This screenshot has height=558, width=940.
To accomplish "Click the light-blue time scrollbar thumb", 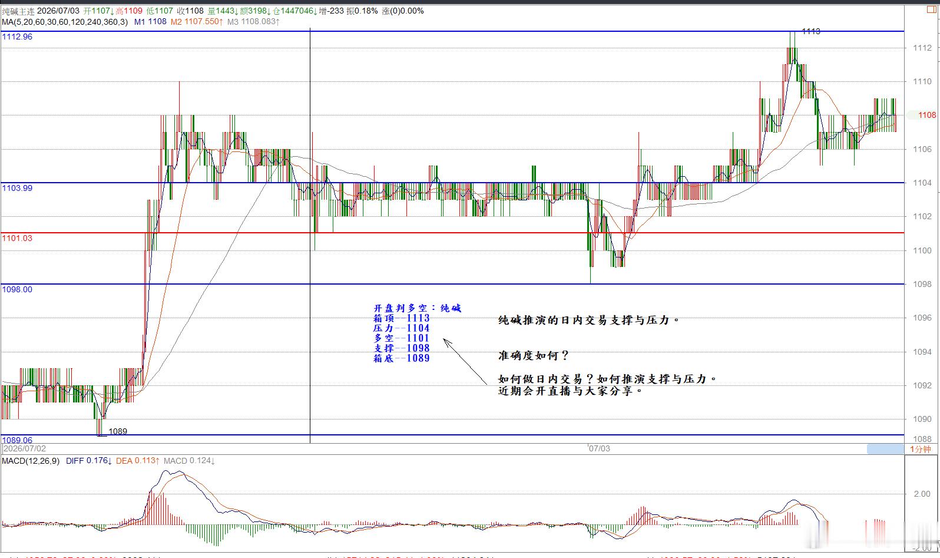I will coord(885,449).
